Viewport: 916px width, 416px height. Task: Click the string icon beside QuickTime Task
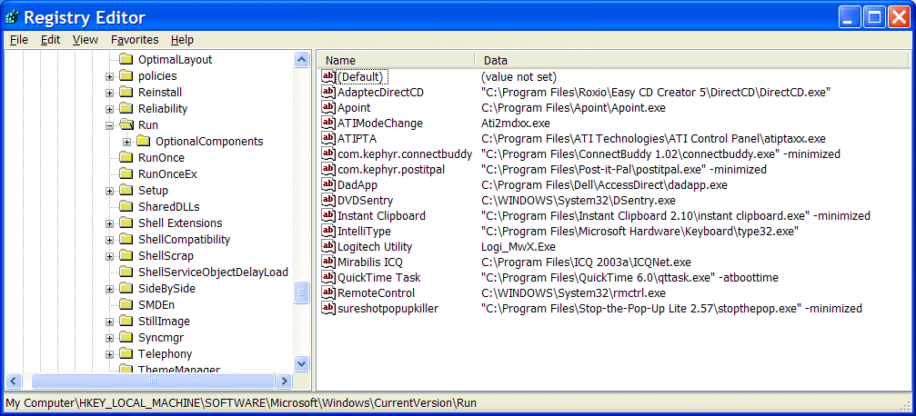[328, 277]
